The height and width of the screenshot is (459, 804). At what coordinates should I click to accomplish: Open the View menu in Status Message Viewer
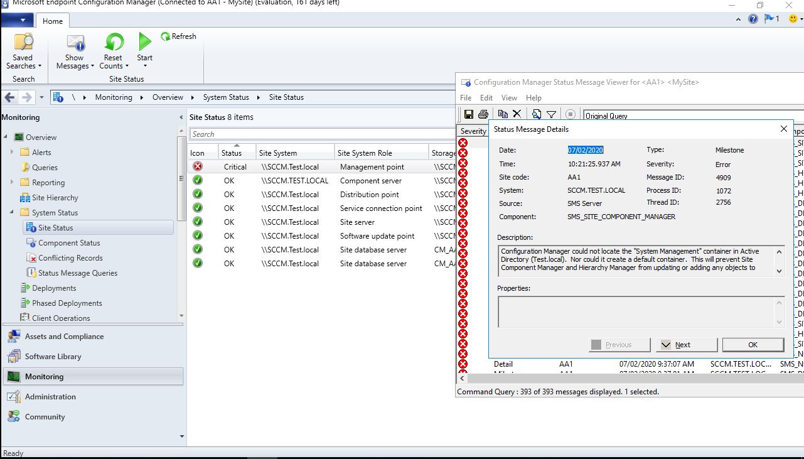tap(508, 97)
